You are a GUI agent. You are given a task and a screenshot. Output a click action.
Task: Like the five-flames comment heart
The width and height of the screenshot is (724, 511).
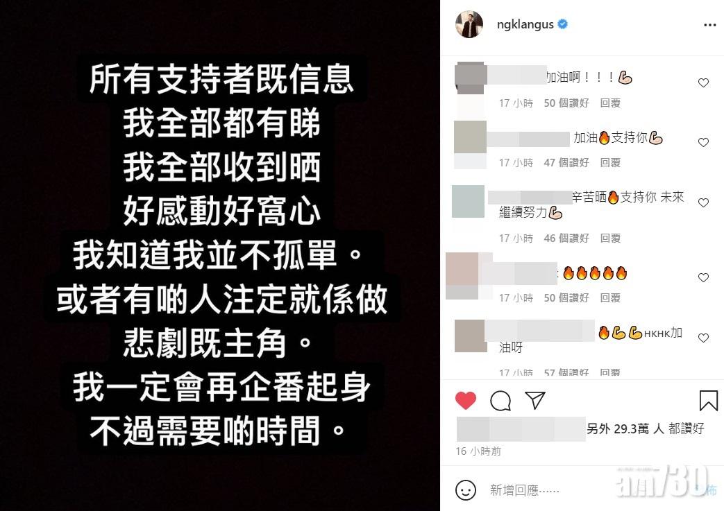(703, 277)
